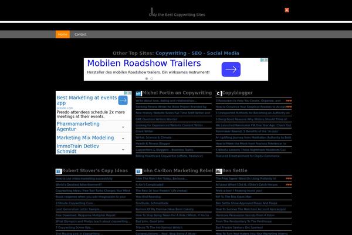Screen dimensions: 352x235
Task: Open 'Lead Generation Letter Sample' post
Action: point(79,209)
